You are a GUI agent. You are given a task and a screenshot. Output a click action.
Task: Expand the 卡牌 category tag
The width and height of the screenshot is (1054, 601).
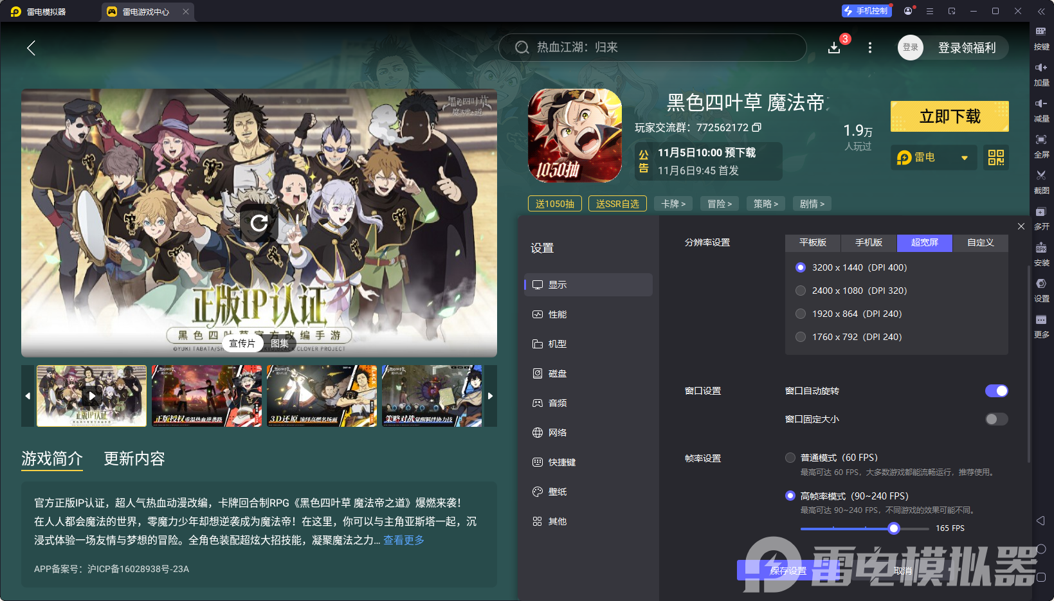tap(673, 203)
